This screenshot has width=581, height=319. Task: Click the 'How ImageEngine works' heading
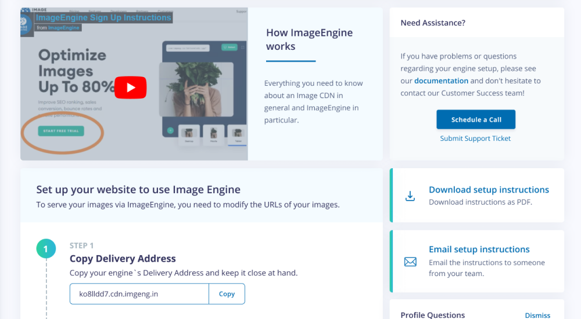coord(310,39)
